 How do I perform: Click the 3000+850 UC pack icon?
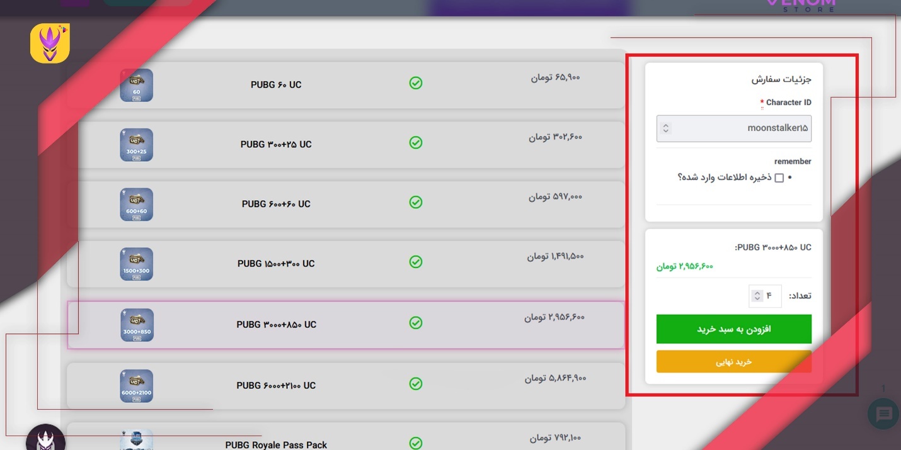pyautogui.click(x=137, y=325)
